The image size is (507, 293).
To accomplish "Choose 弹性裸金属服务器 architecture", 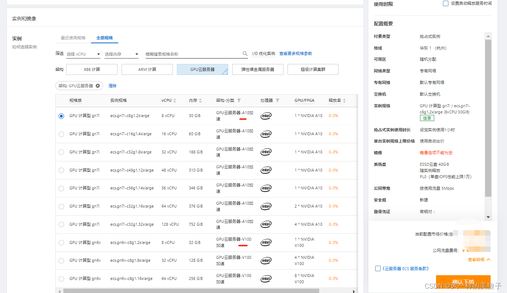I will pos(258,69).
